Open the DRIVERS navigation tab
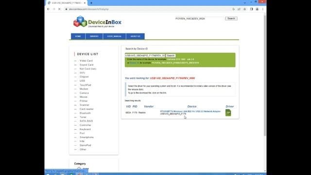 (94, 36)
